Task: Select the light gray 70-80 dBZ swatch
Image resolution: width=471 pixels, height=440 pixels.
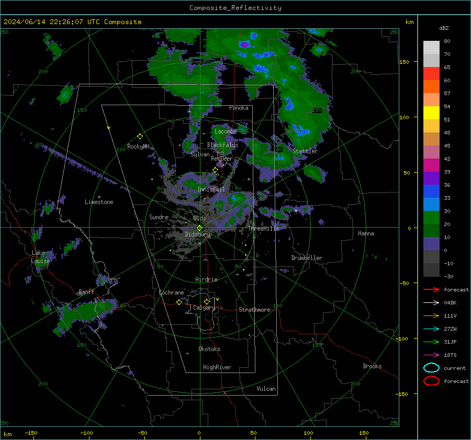Action: 431,47
